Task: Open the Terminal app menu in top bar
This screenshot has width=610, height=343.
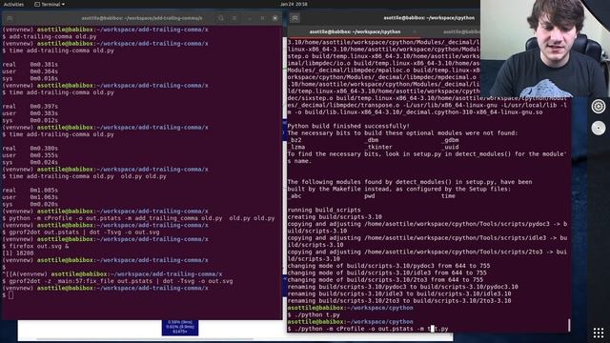Action: 50,4
